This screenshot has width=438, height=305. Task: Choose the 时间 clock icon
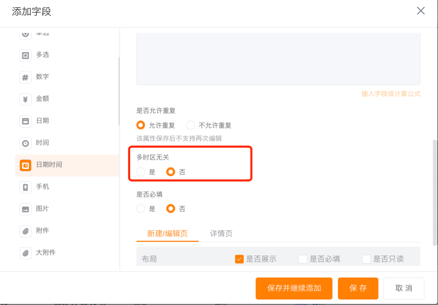(25, 143)
